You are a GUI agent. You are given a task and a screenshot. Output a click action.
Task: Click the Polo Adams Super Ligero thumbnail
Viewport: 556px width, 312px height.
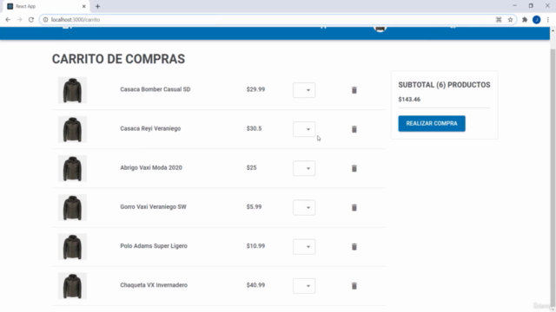72,246
